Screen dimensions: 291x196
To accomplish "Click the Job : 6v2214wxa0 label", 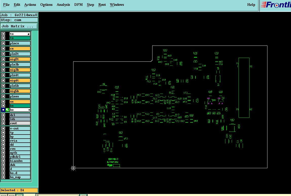I will (x=19, y=15).
